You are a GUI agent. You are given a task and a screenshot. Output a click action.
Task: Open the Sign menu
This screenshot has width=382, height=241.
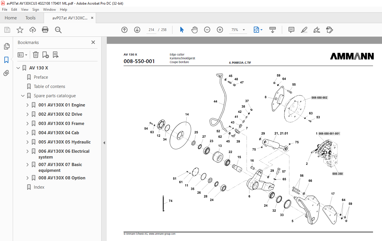pos(36,10)
